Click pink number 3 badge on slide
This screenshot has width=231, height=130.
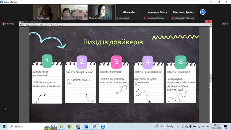[x=116, y=62]
